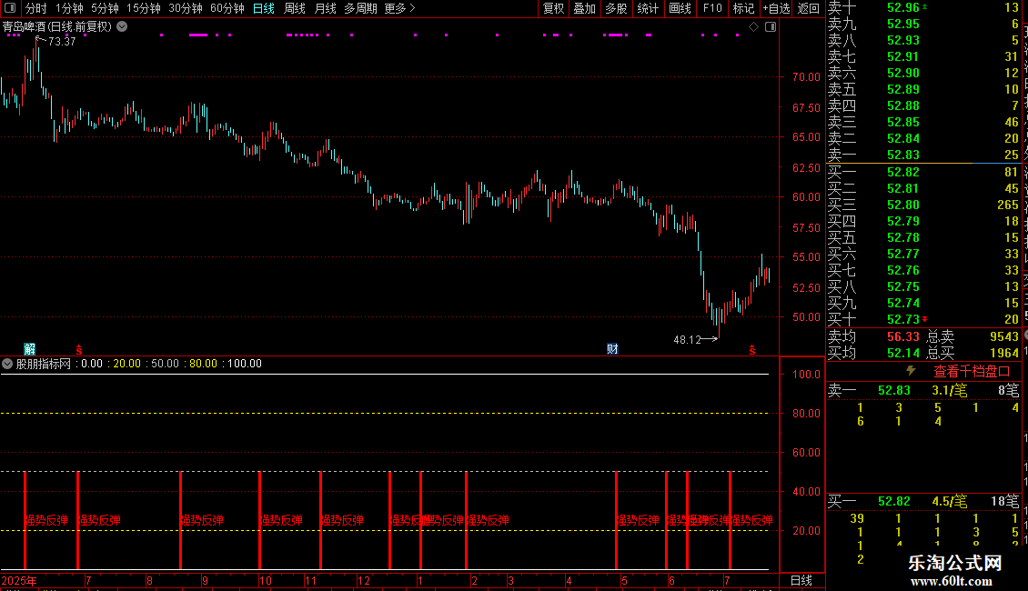Click the 2025年 date axis label
The height and width of the screenshot is (591, 1028).
pyautogui.click(x=19, y=580)
